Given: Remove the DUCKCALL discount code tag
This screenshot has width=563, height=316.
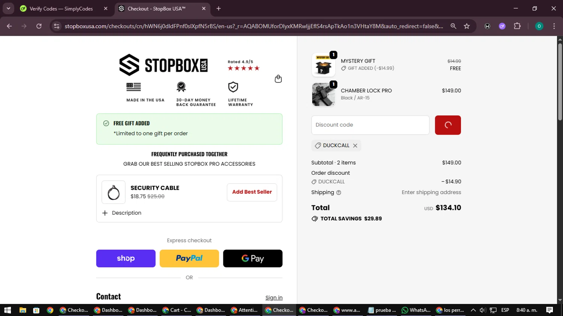Looking at the screenshot, I should (355, 145).
